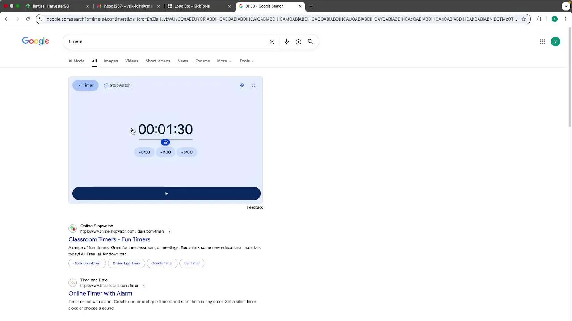Click the browser address bar URL
The image size is (572, 321).
coord(282,19)
